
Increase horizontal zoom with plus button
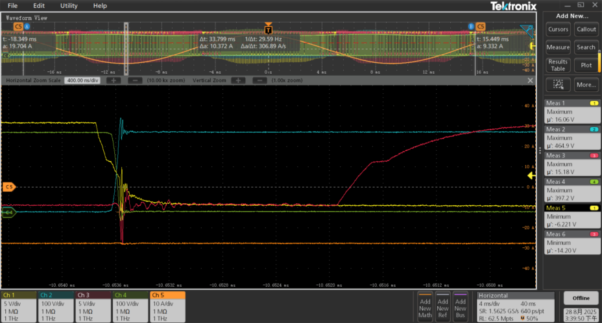click(x=114, y=80)
